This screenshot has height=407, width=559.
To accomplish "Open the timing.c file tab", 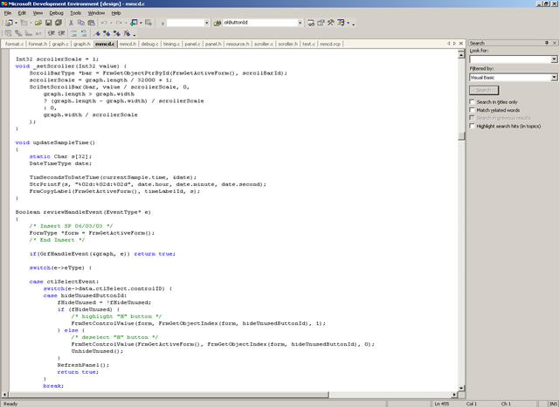I will pyautogui.click(x=171, y=43).
